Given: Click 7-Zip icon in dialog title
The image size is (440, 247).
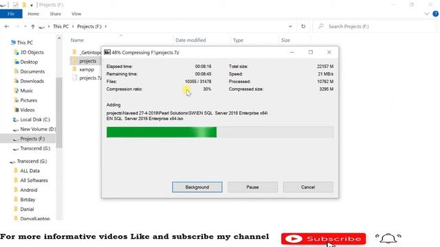Looking at the screenshot, I should 107,52.
